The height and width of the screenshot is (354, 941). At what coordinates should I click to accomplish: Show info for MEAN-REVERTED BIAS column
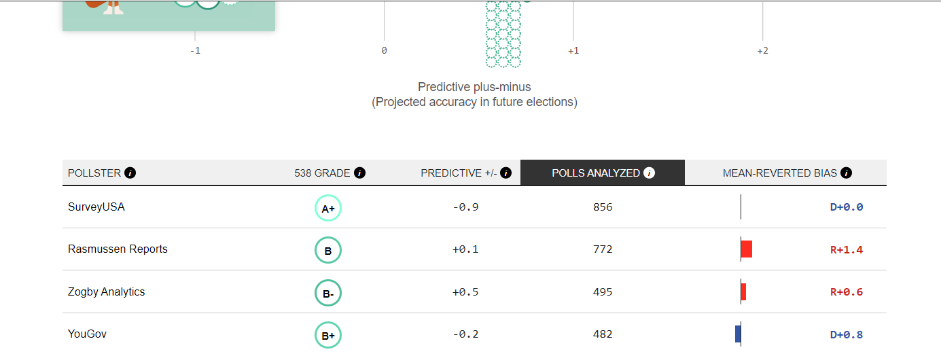846,173
